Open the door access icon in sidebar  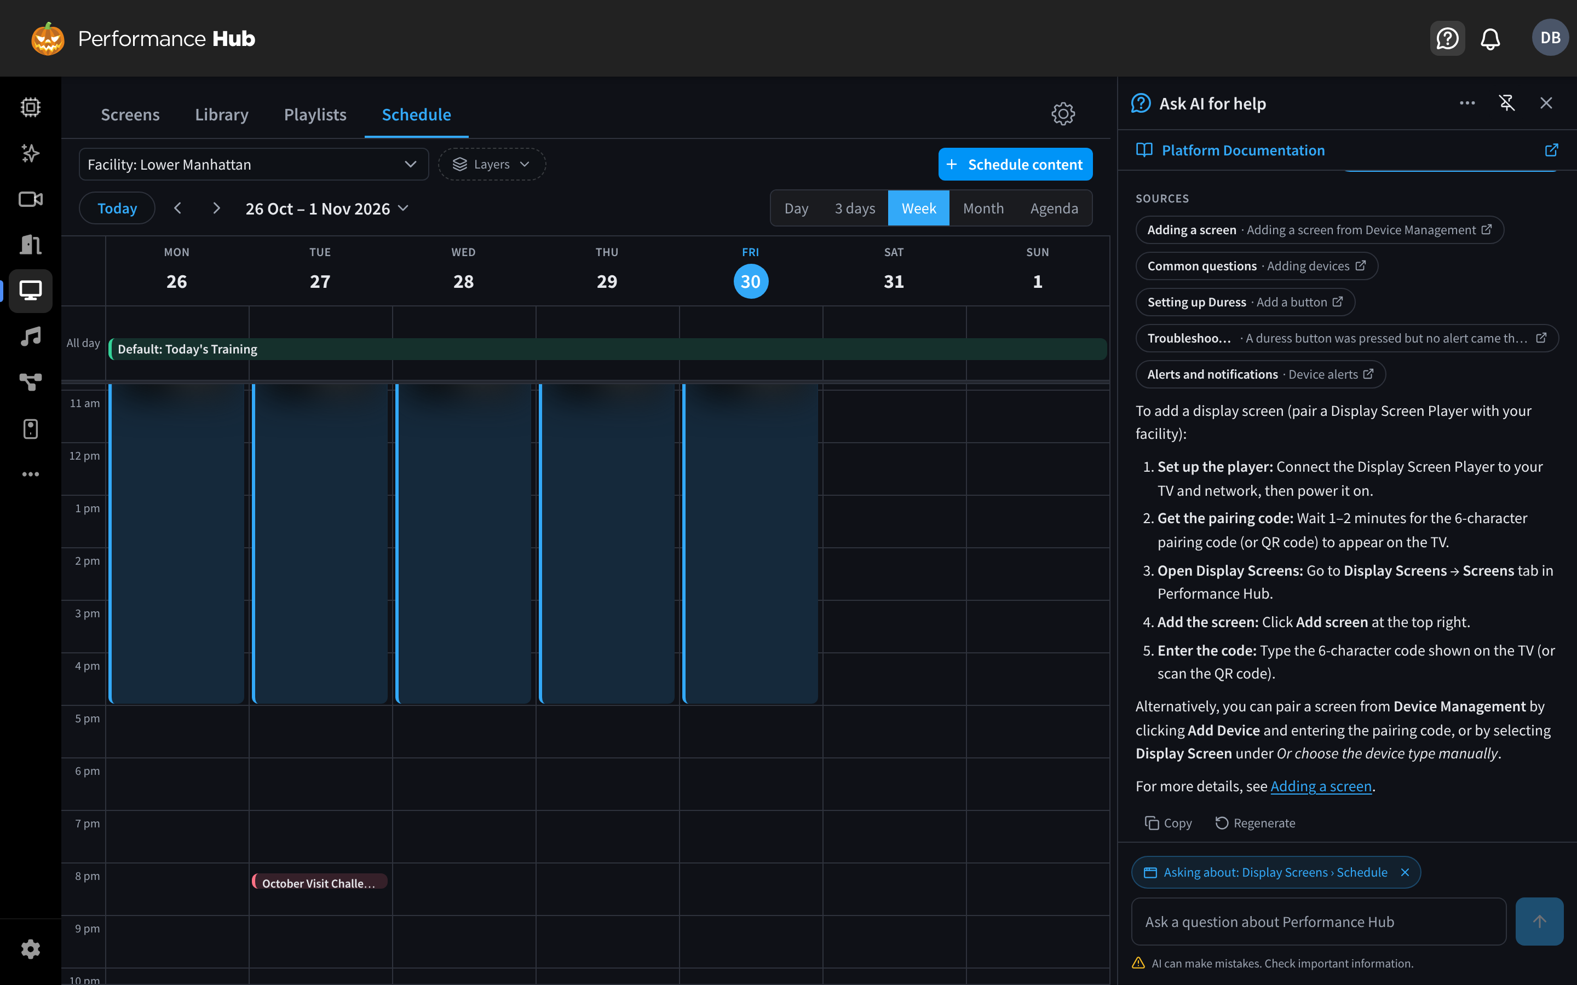pos(30,245)
